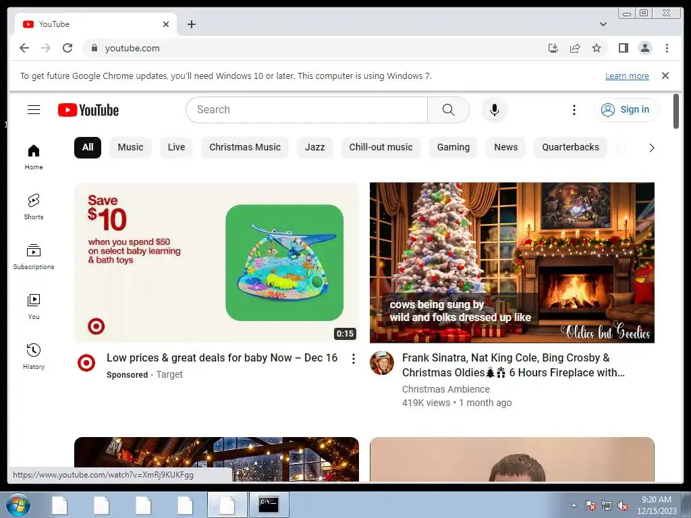The height and width of the screenshot is (518, 691).
Task: Open the Chrome profile avatar
Action: point(644,48)
